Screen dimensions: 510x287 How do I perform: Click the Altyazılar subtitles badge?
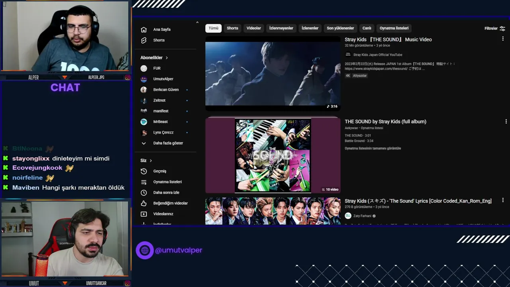click(x=360, y=75)
